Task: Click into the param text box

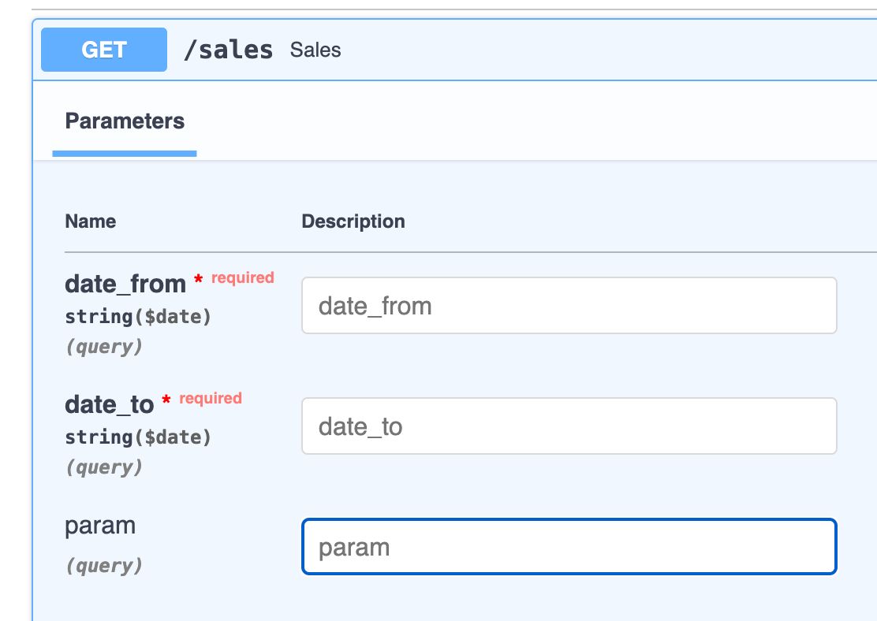Action: (569, 547)
